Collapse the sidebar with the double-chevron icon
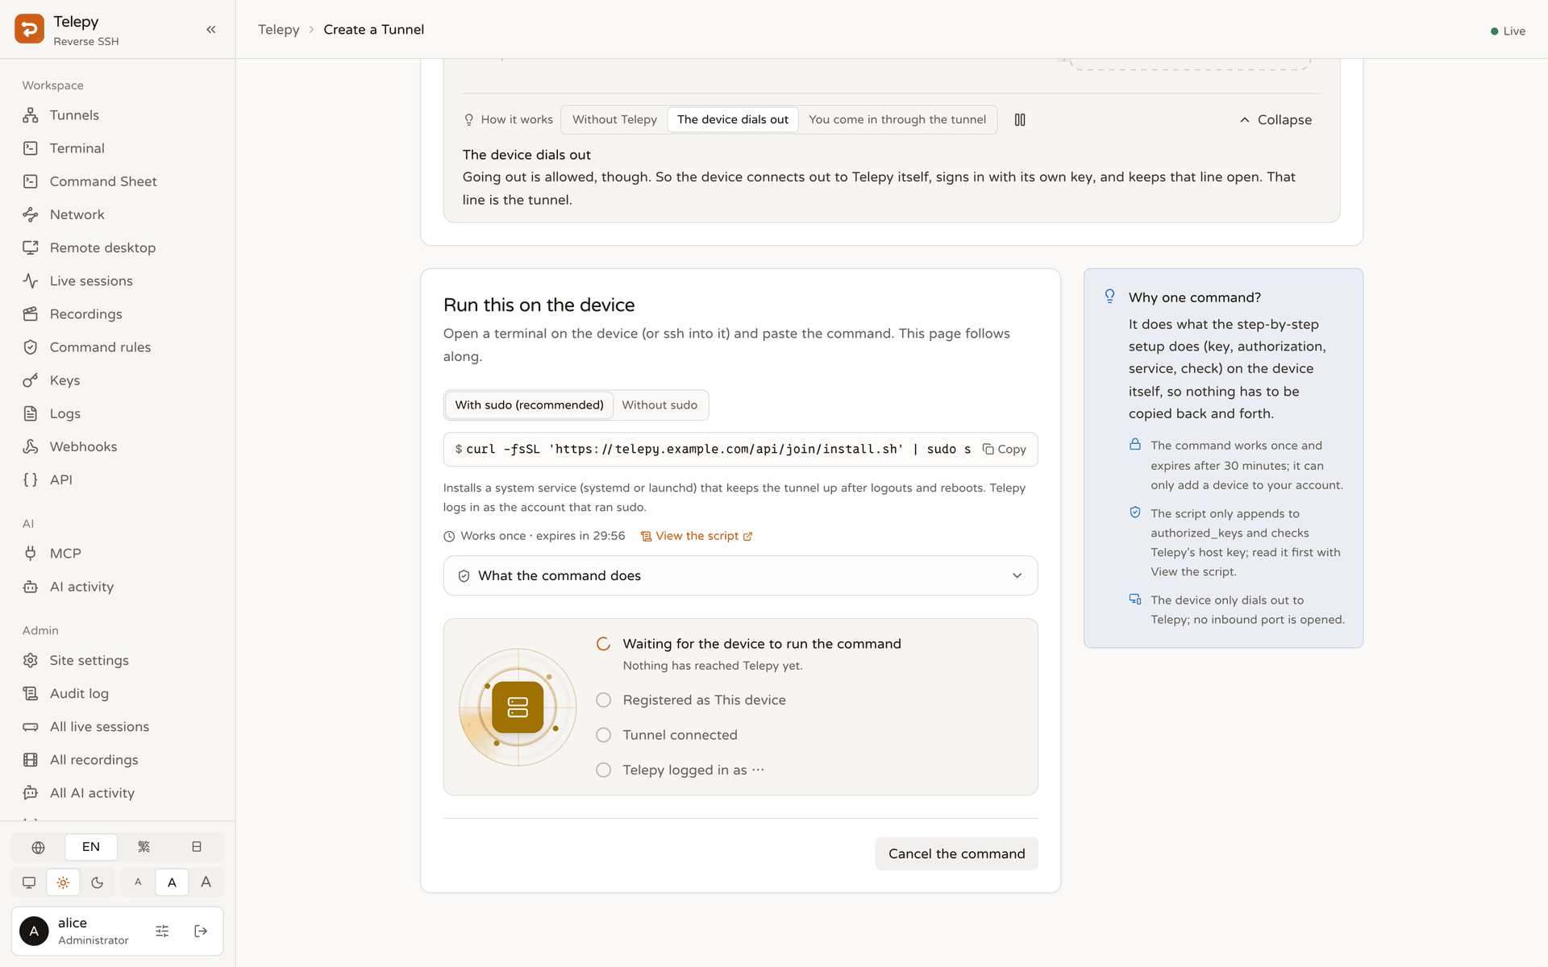The width and height of the screenshot is (1548, 967). (x=211, y=30)
